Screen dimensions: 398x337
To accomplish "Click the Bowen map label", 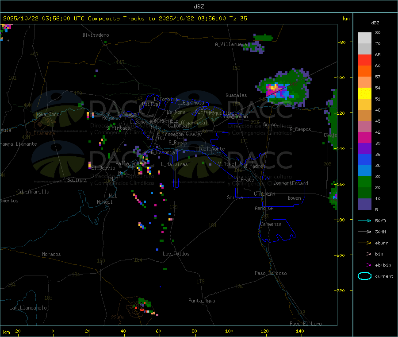I will [295, 198].
